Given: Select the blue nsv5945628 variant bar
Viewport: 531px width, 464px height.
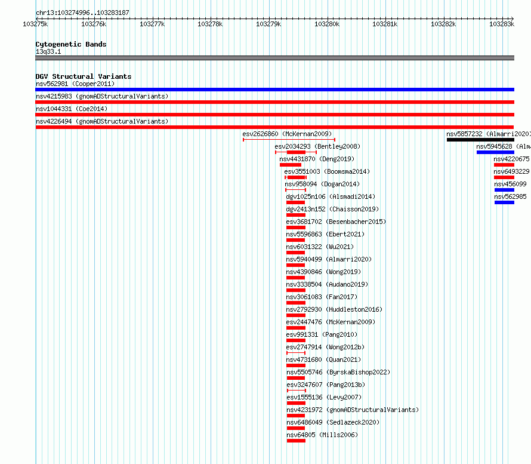Looking at the screenshot, I should click(495, 152).
